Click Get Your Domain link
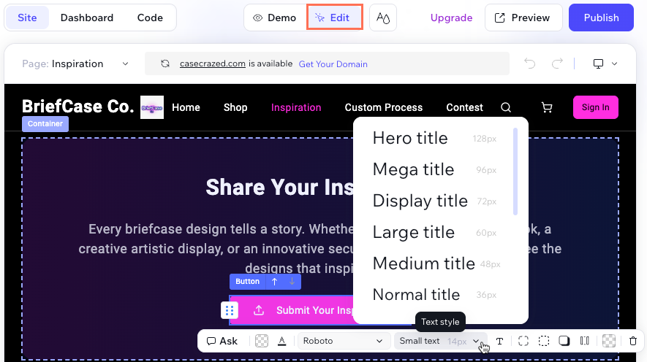The height and width of the screenshot is (362, 647). [x=333, y=63]
